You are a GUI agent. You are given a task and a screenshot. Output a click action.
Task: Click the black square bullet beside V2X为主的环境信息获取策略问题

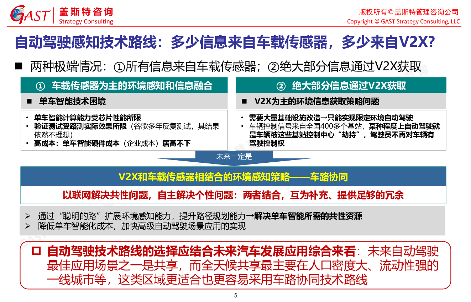click(x=244, y=102)
